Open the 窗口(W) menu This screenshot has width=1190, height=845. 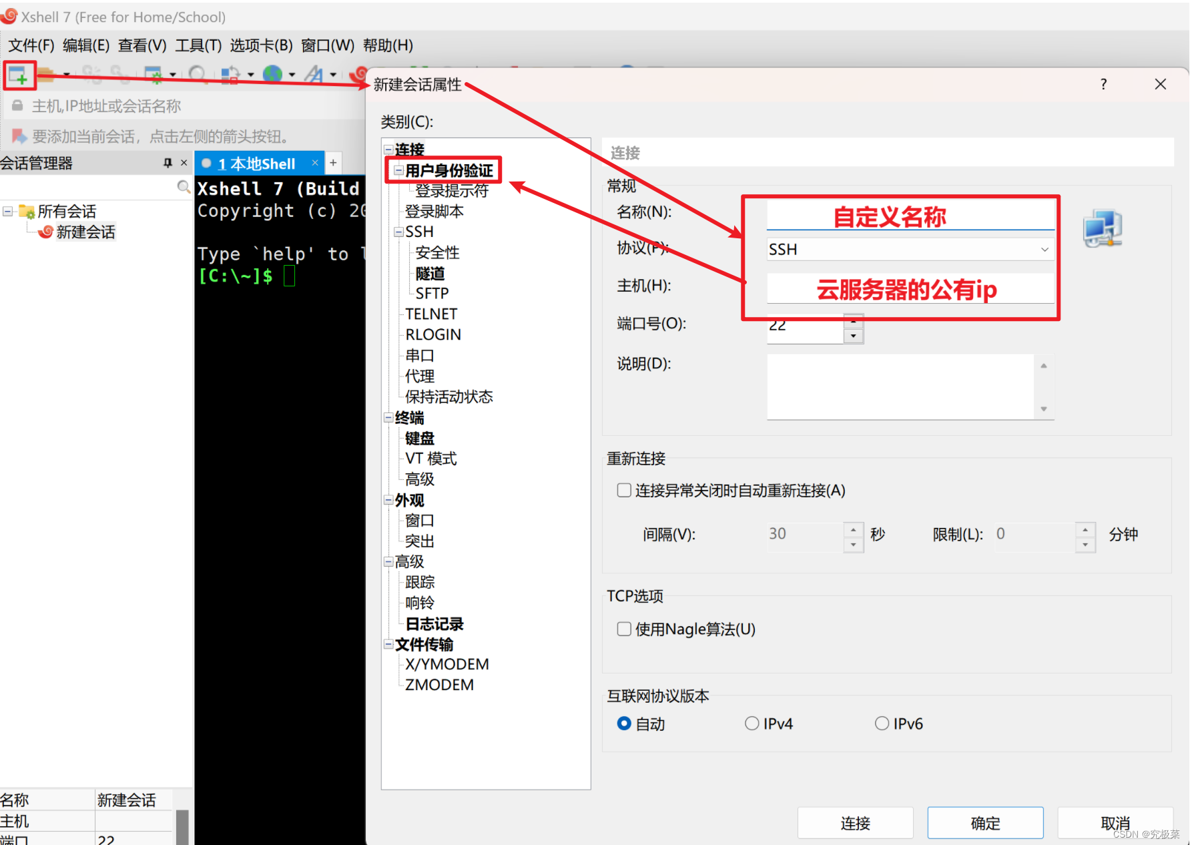[x=328, y=45]
